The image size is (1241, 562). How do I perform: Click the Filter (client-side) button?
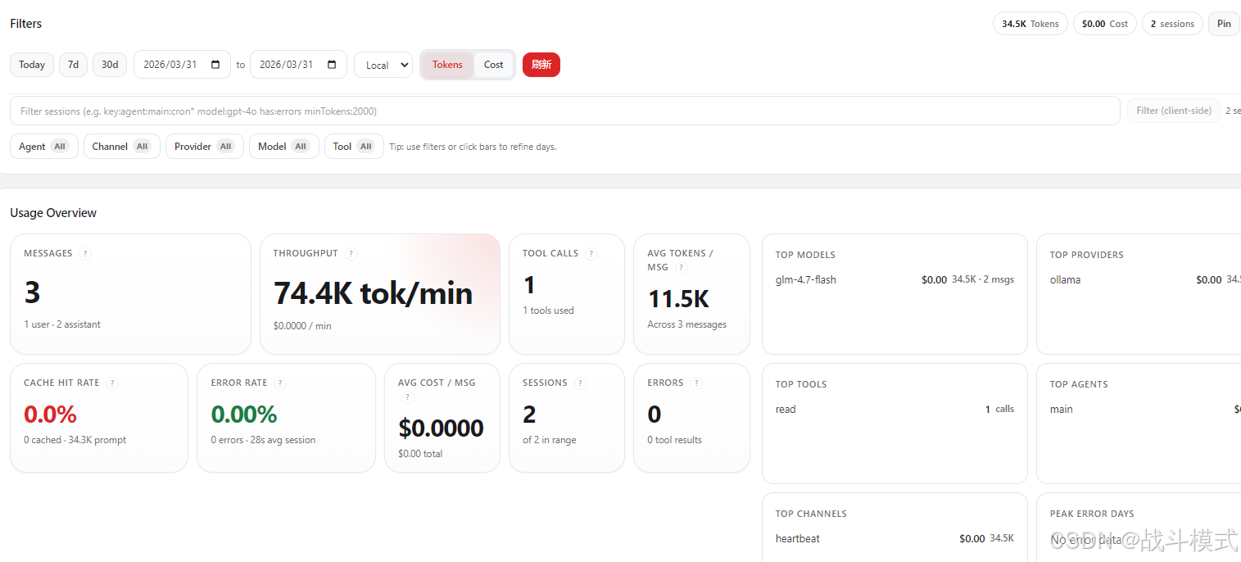(1174, 111)
